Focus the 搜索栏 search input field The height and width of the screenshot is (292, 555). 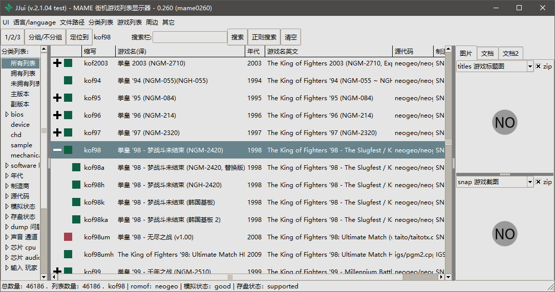coord(190,37)
